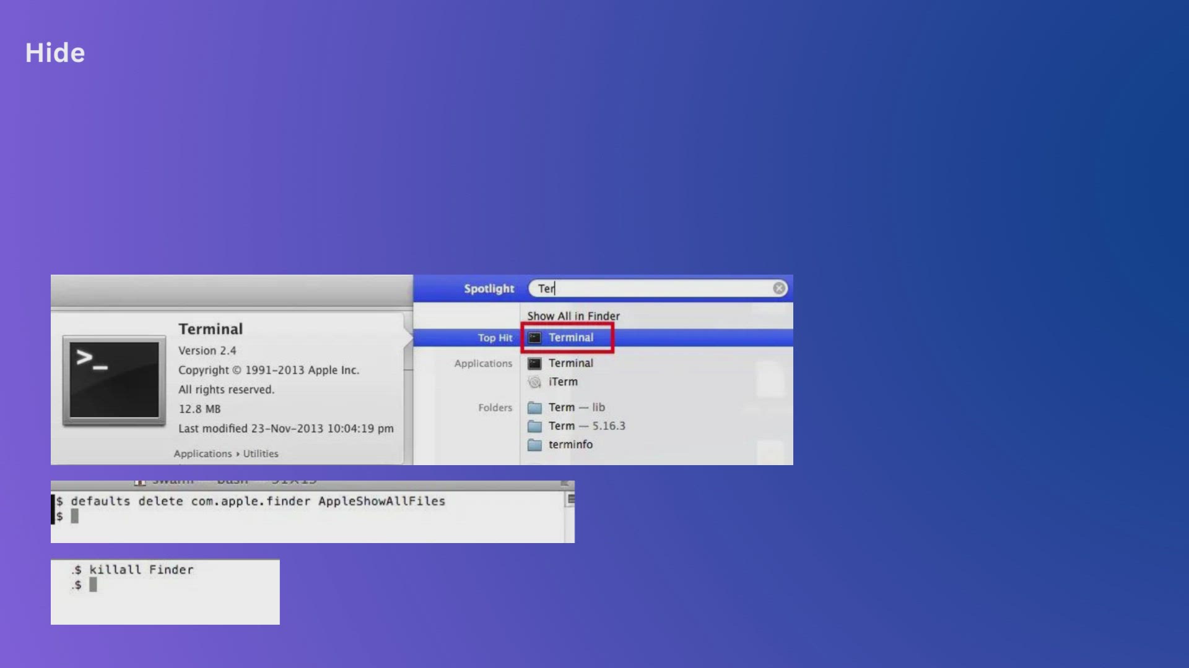Click the Hide heading text
The image size is (1189, 668).
coord(55,53)
